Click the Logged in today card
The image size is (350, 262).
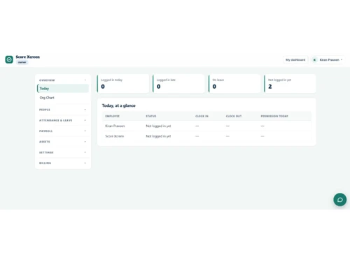(123, 84)
